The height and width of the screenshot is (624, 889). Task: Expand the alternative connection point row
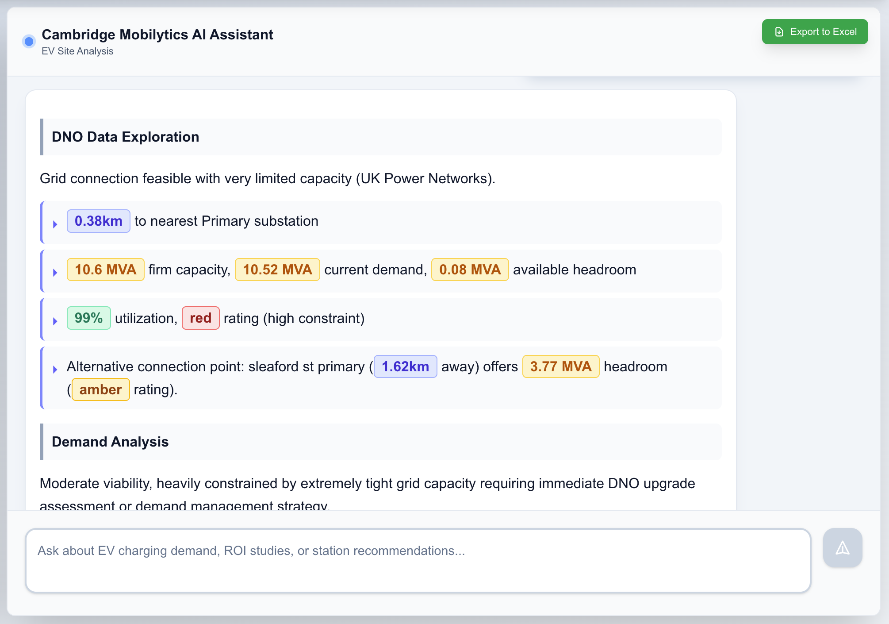click(55, 369)
